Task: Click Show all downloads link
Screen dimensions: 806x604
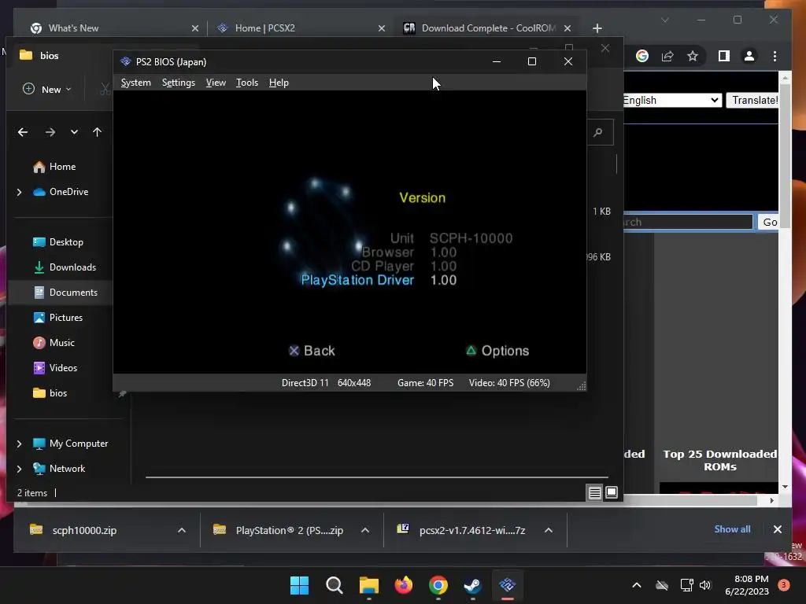Action: [732, 529]
